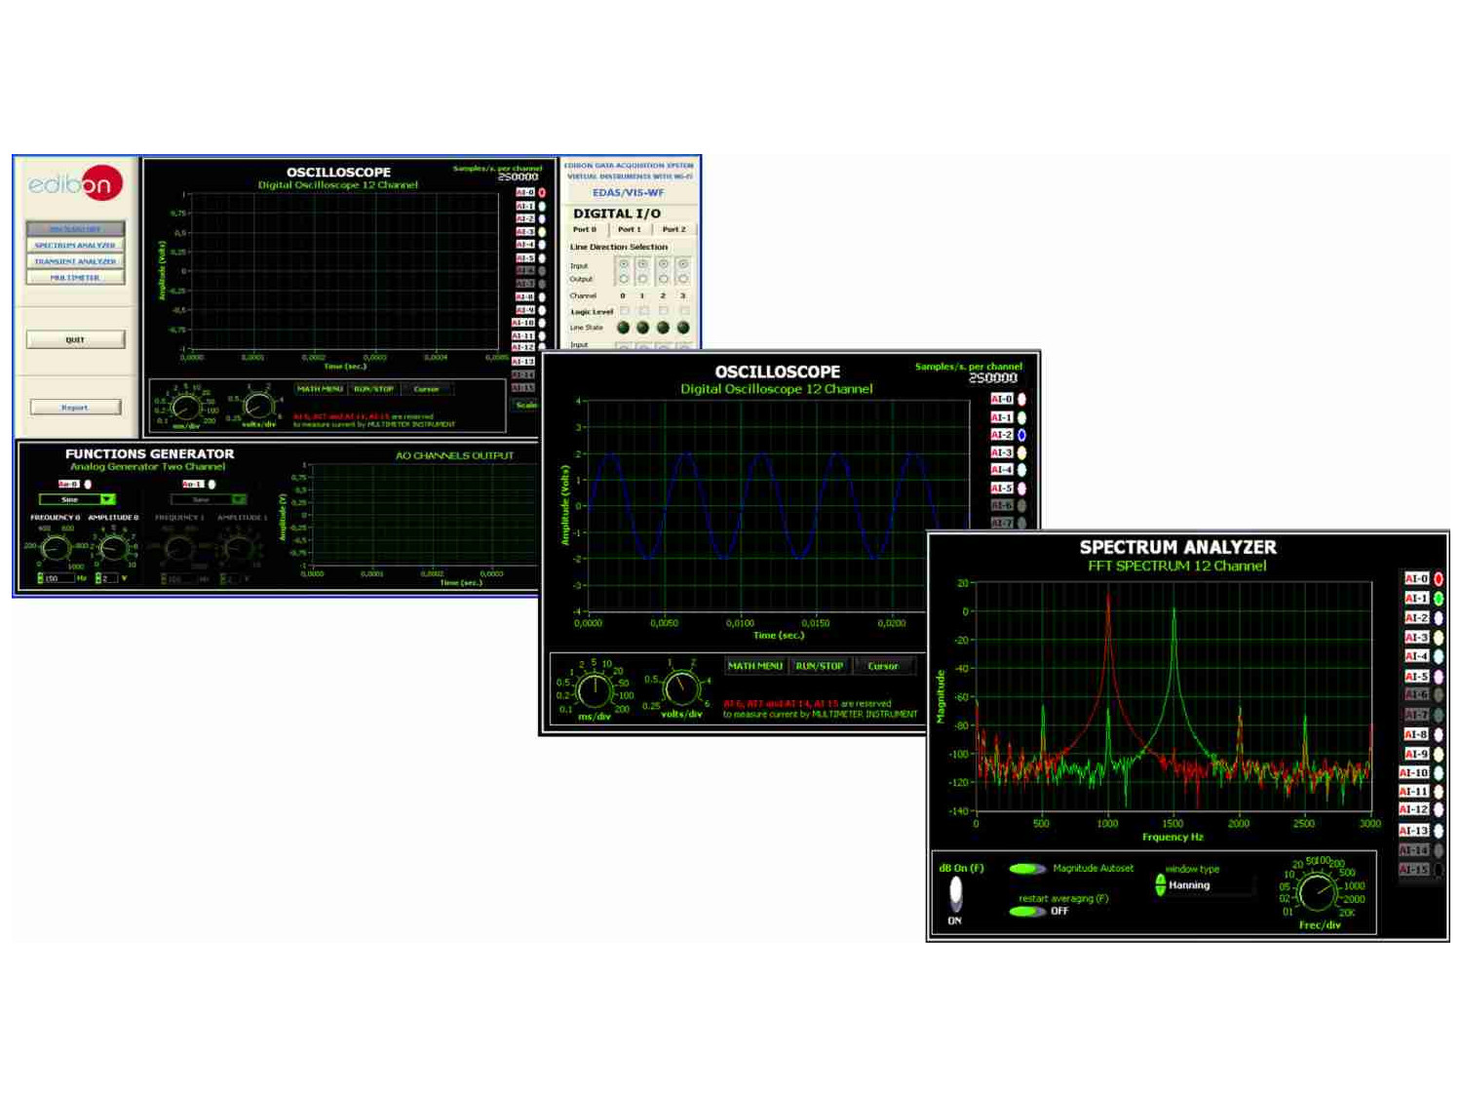This screenshot has width=1462, height=1097.
Task: Open the Sine waveform dropdown for channel 0
Action: tap(107, 499)
